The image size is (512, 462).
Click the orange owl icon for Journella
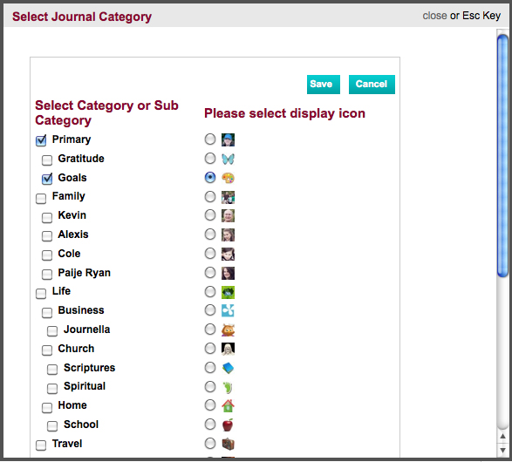(x=228, y=330)
